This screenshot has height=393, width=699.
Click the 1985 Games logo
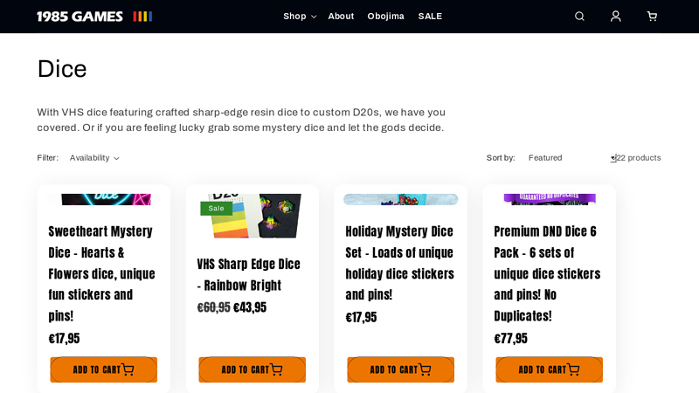(x=94, y=17)
